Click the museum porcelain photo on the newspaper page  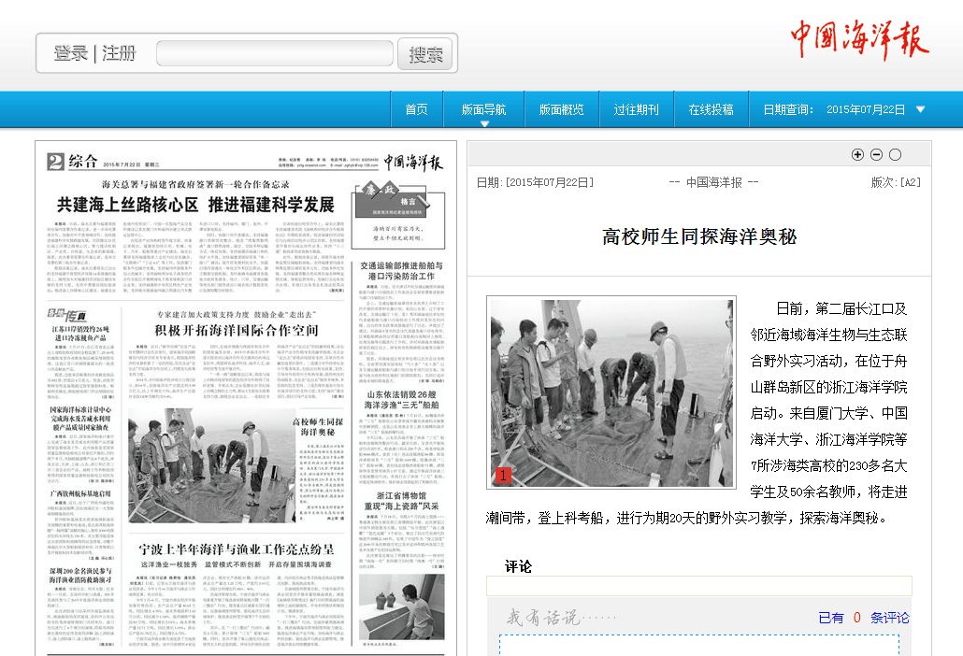(401, 607)
